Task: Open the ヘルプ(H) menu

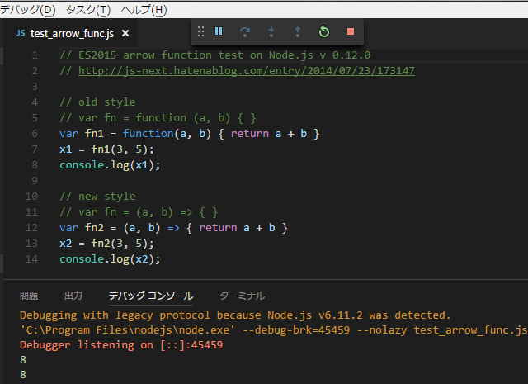Action: [144, 10]
